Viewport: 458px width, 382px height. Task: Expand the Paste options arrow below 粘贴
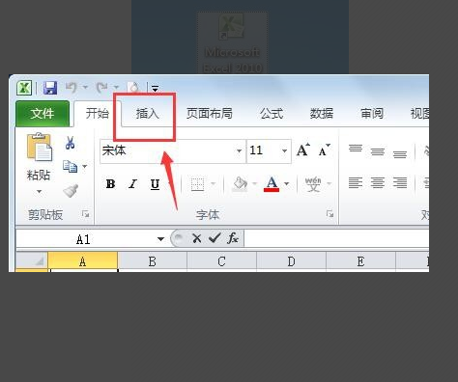[39, 192]
